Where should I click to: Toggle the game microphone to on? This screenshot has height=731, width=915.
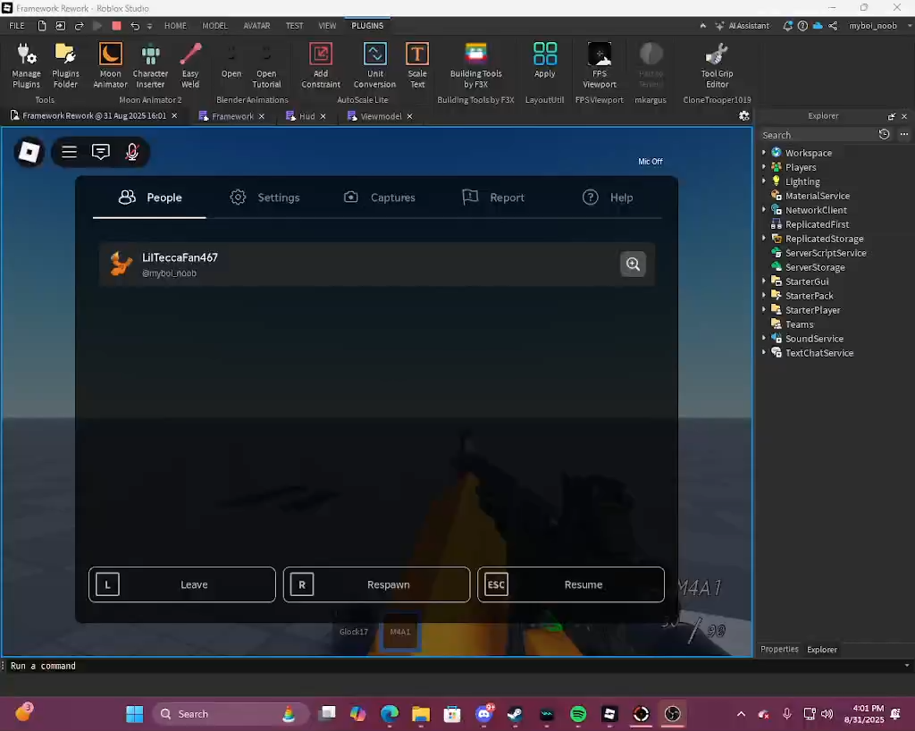pos(132,152)
